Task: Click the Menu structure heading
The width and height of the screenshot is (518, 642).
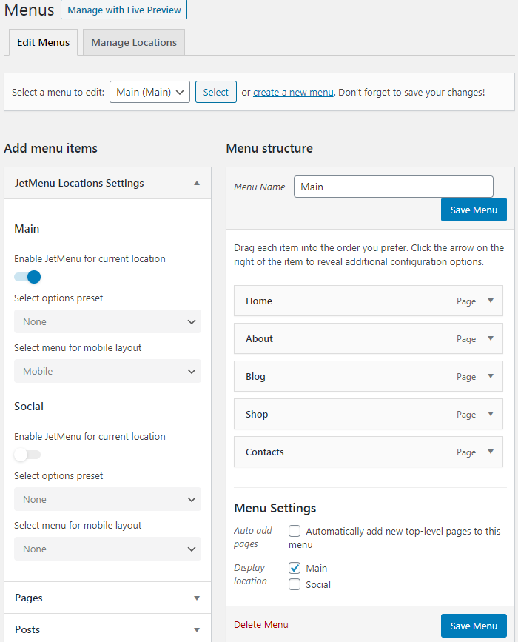Action: pyautogui.click(x=269, y=148)
